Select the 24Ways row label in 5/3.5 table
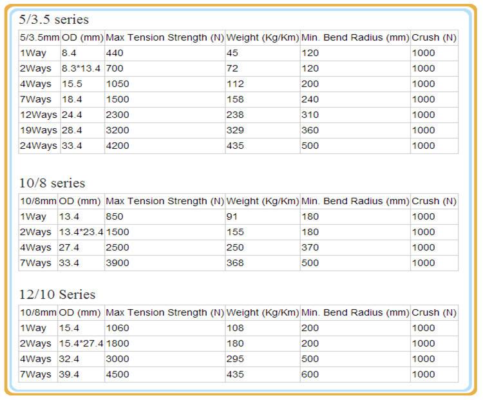Screen dimensions: 483x400 pos(39,146)
